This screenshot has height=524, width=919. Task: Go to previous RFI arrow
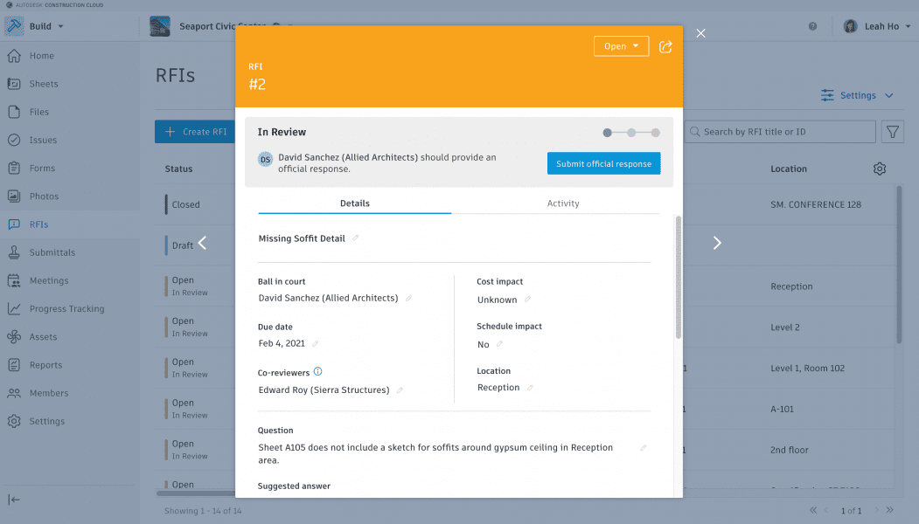pyautogui.click(x=202, y=243)
